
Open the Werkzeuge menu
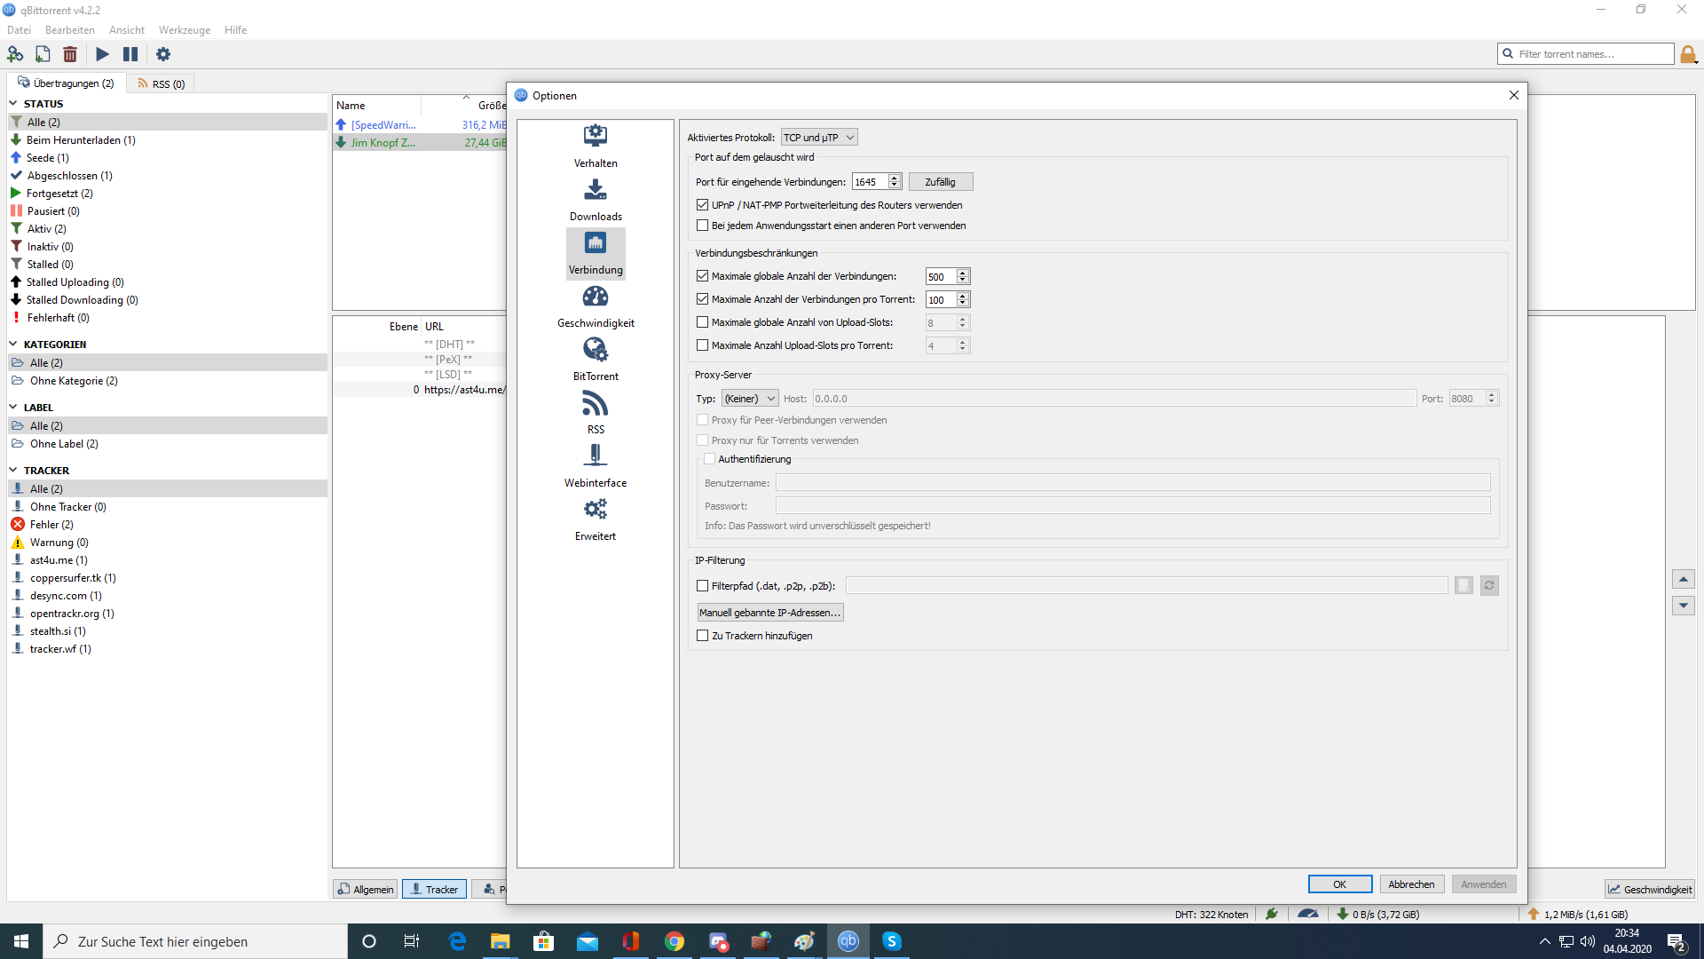coord(184,30)
